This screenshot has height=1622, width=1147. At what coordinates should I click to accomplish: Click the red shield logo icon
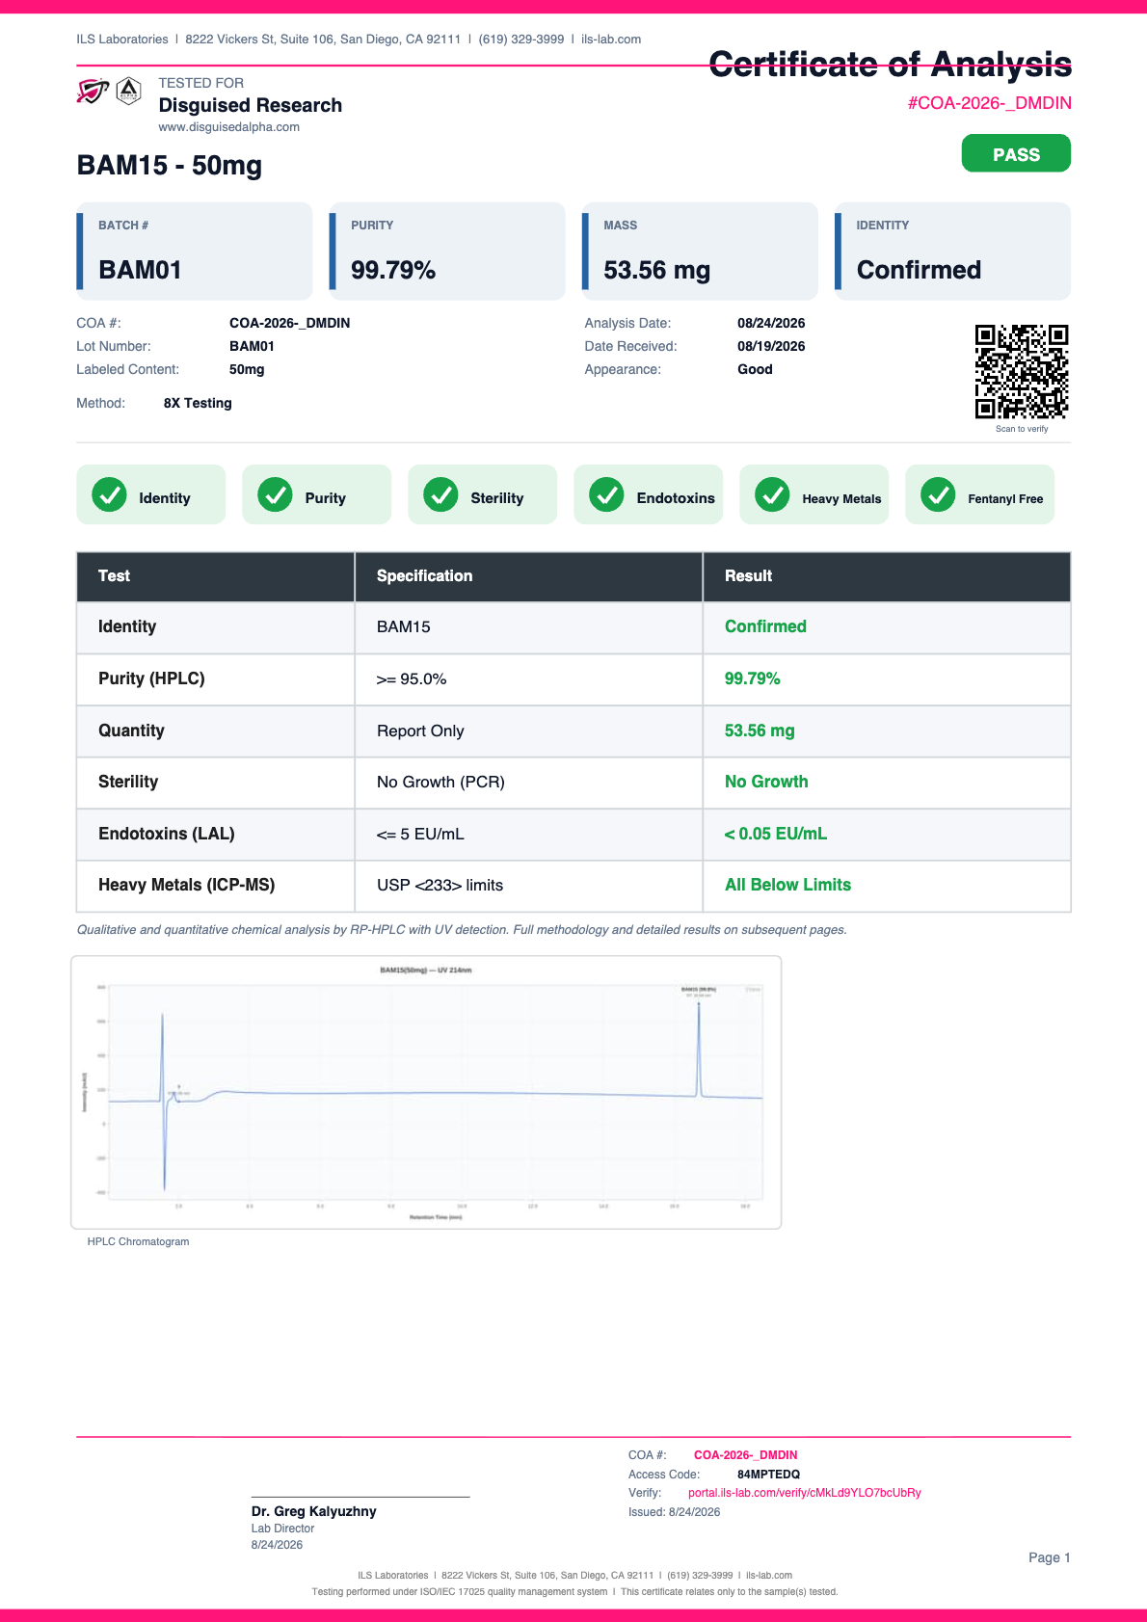(x=93, y=92)
